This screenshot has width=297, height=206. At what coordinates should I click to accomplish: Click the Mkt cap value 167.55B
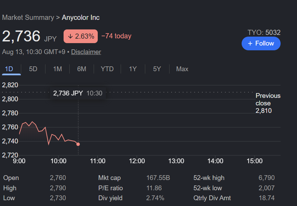pos(158,178)
